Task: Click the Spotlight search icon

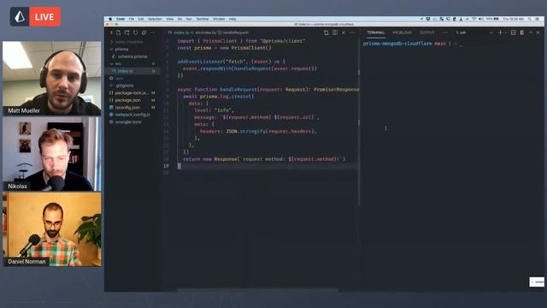Action: pyautogui.click(x=530, y=19)
